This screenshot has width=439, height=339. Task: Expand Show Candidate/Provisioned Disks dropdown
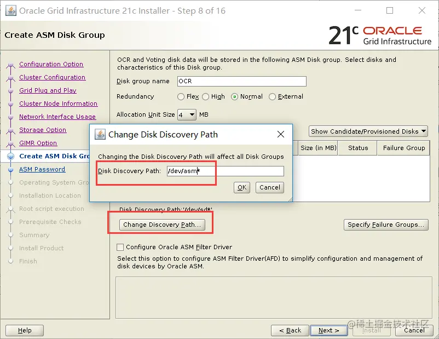point(368,131)
